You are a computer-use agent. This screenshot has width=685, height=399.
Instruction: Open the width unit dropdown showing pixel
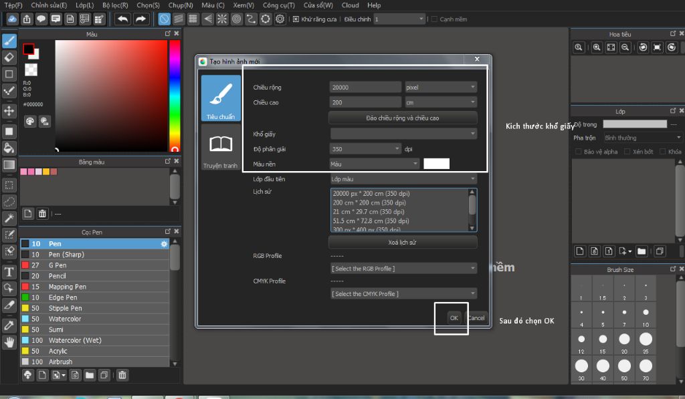pyautogui.click(x=441, y=88)
